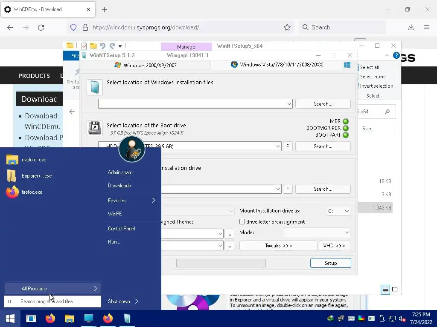437x327 pixels.
Task: Open Control Panel from Start menu
Action: (122, 229)
